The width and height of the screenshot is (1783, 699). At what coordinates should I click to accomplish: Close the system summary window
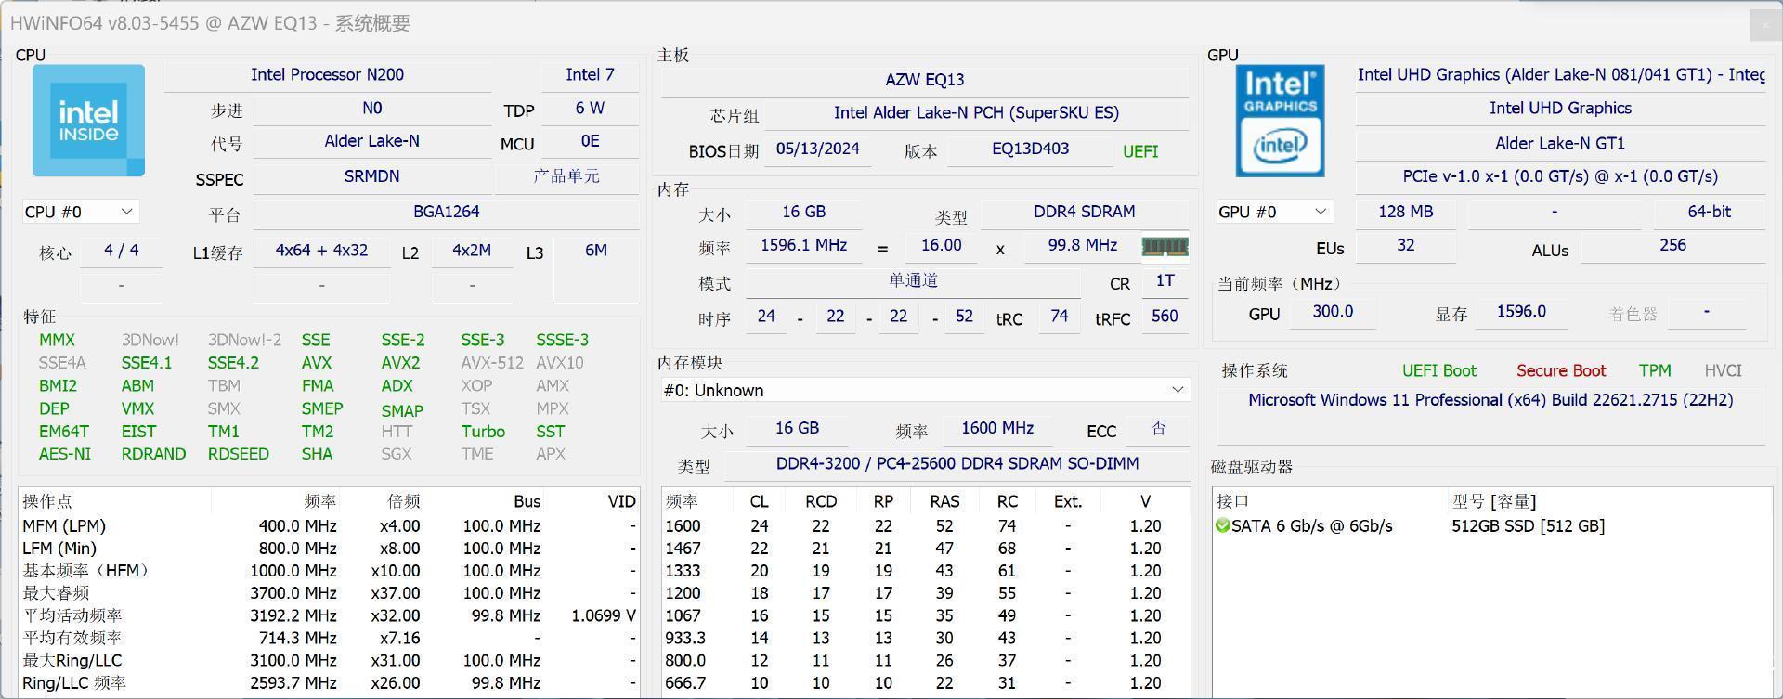(x=1764, y=25)
